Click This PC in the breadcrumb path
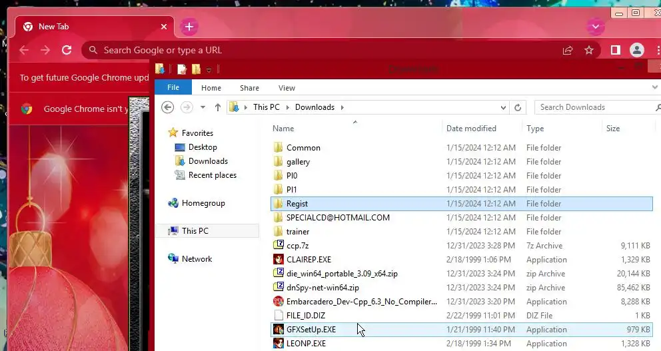661x351 pixels. pyautogui.click(x=267, y=107)
